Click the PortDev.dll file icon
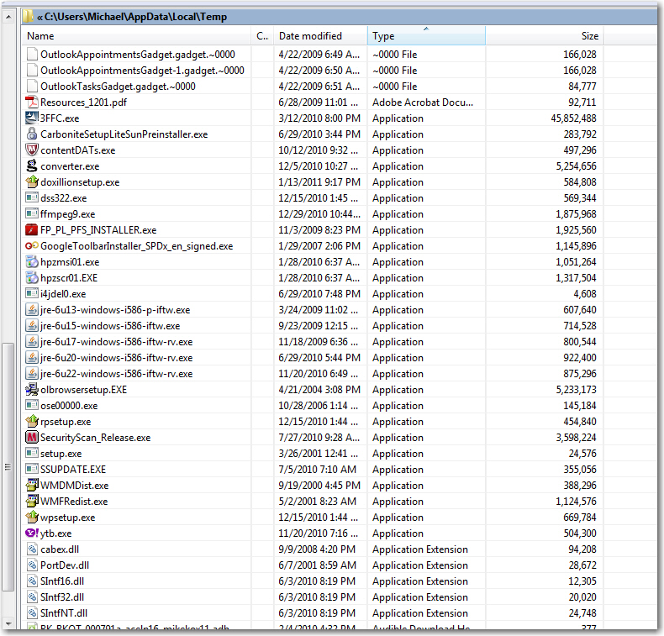Image resolution: width=664 pixels, height=636 pixels. click(32, 565)
